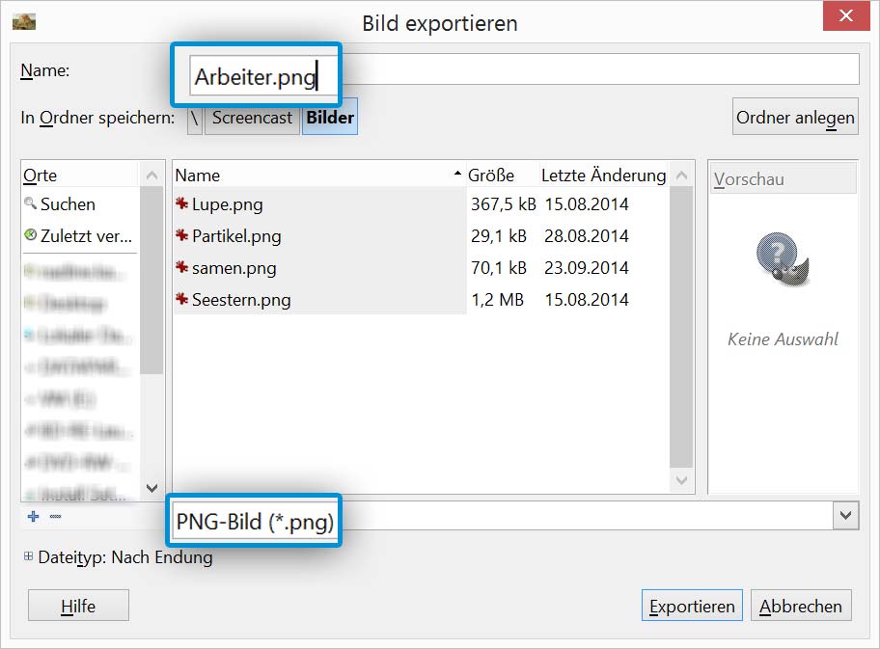This screenshot has width=880, height=649.
Task: Close the Bild exportieren dialog
Action: (846, 15)
